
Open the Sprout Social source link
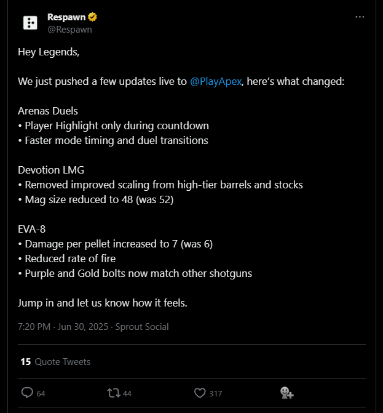pyautogui.click(x=142, y=327)
